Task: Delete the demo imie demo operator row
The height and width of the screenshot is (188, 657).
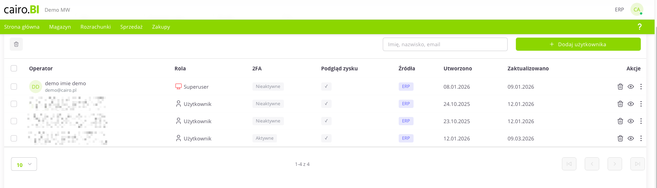Action: point(620,87)
